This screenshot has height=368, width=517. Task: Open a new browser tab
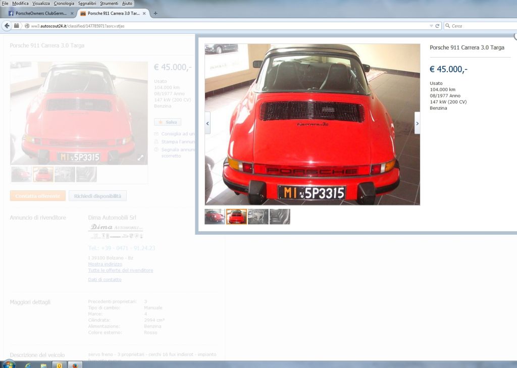[156, 14]
